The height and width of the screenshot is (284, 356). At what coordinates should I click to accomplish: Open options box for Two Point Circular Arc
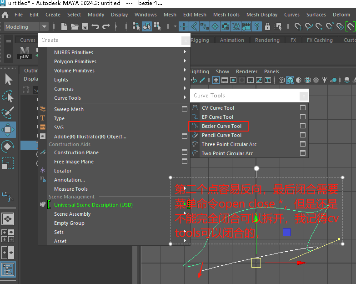pos(303,153)
